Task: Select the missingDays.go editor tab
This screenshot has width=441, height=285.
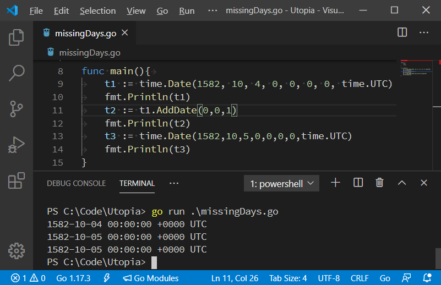Action: pos(85,33)
